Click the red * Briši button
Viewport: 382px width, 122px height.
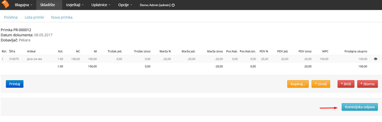(346, 84)
